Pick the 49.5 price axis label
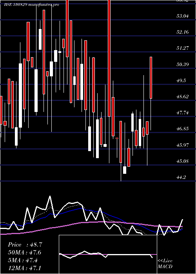The height and width of the screenshot is (274, 196). [181, 81]
